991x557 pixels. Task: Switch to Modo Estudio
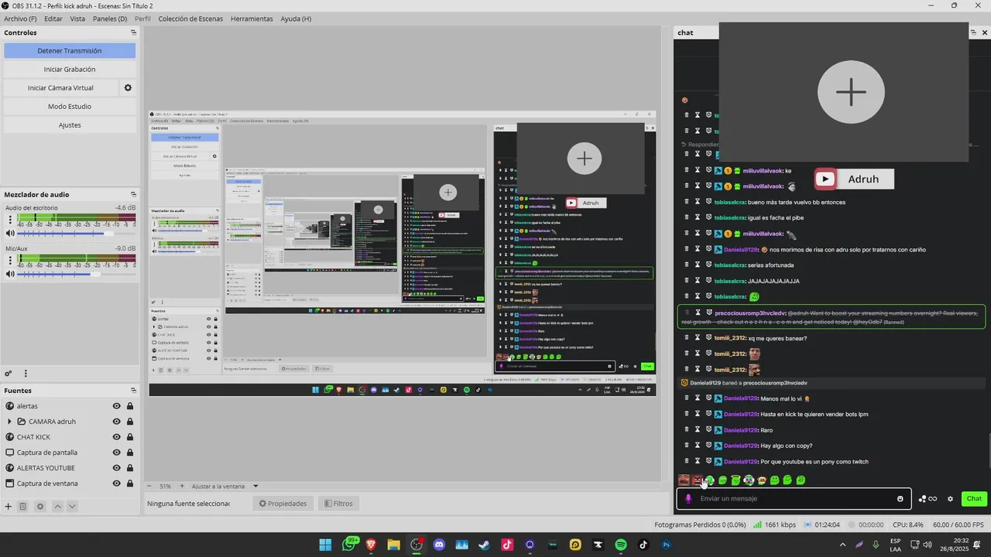pos(70,107)
